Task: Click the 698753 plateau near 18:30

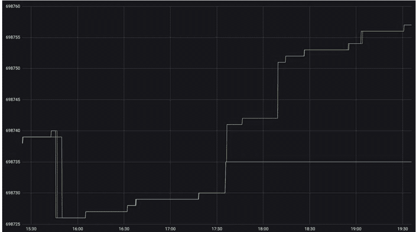Action: point(326,49)
